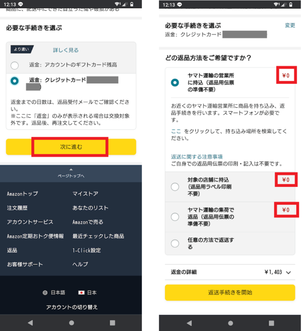Open the 詳しく見る link
The height and width of the screenshot is (331, 303).
click(x=66, y=50)
